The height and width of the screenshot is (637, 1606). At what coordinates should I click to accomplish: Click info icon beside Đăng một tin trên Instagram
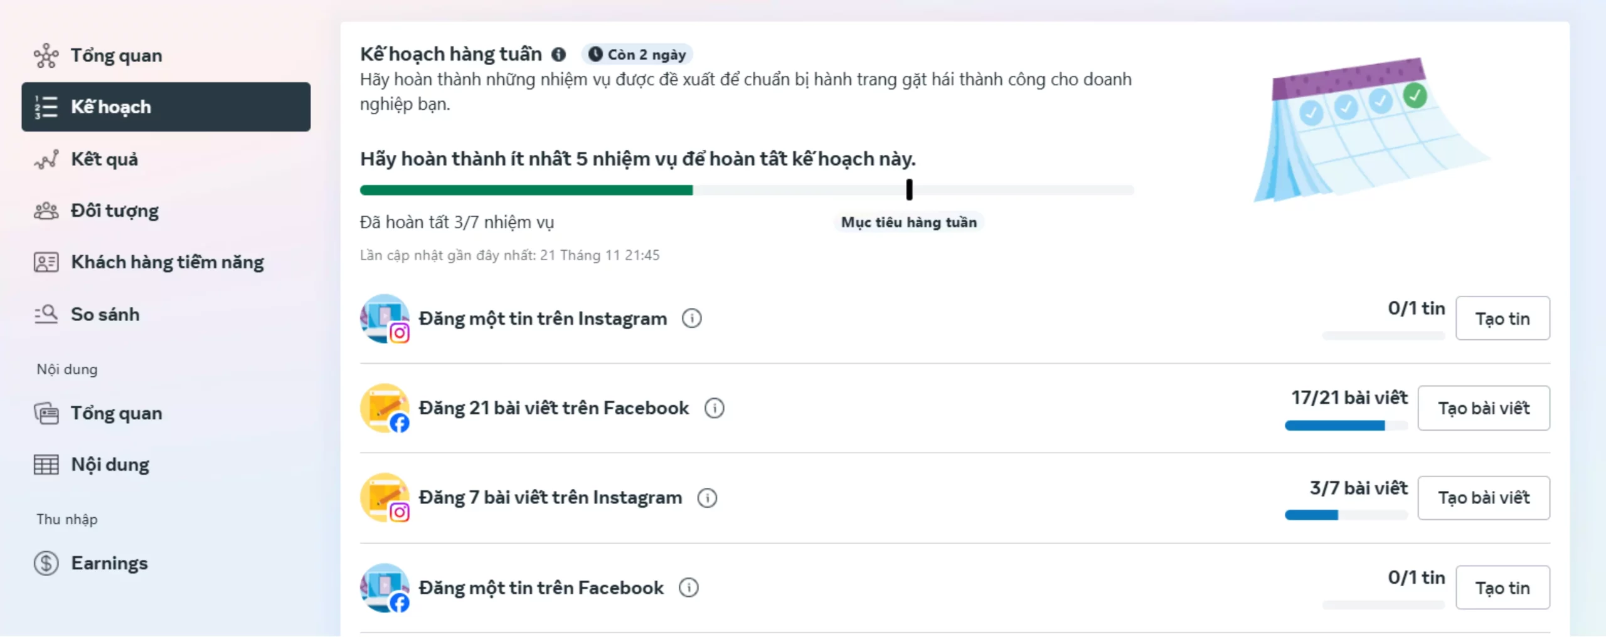[x=691, y=318]
